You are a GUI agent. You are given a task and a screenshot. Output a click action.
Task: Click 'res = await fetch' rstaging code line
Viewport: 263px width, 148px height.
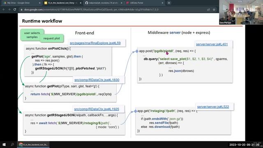tap(71, 123)
